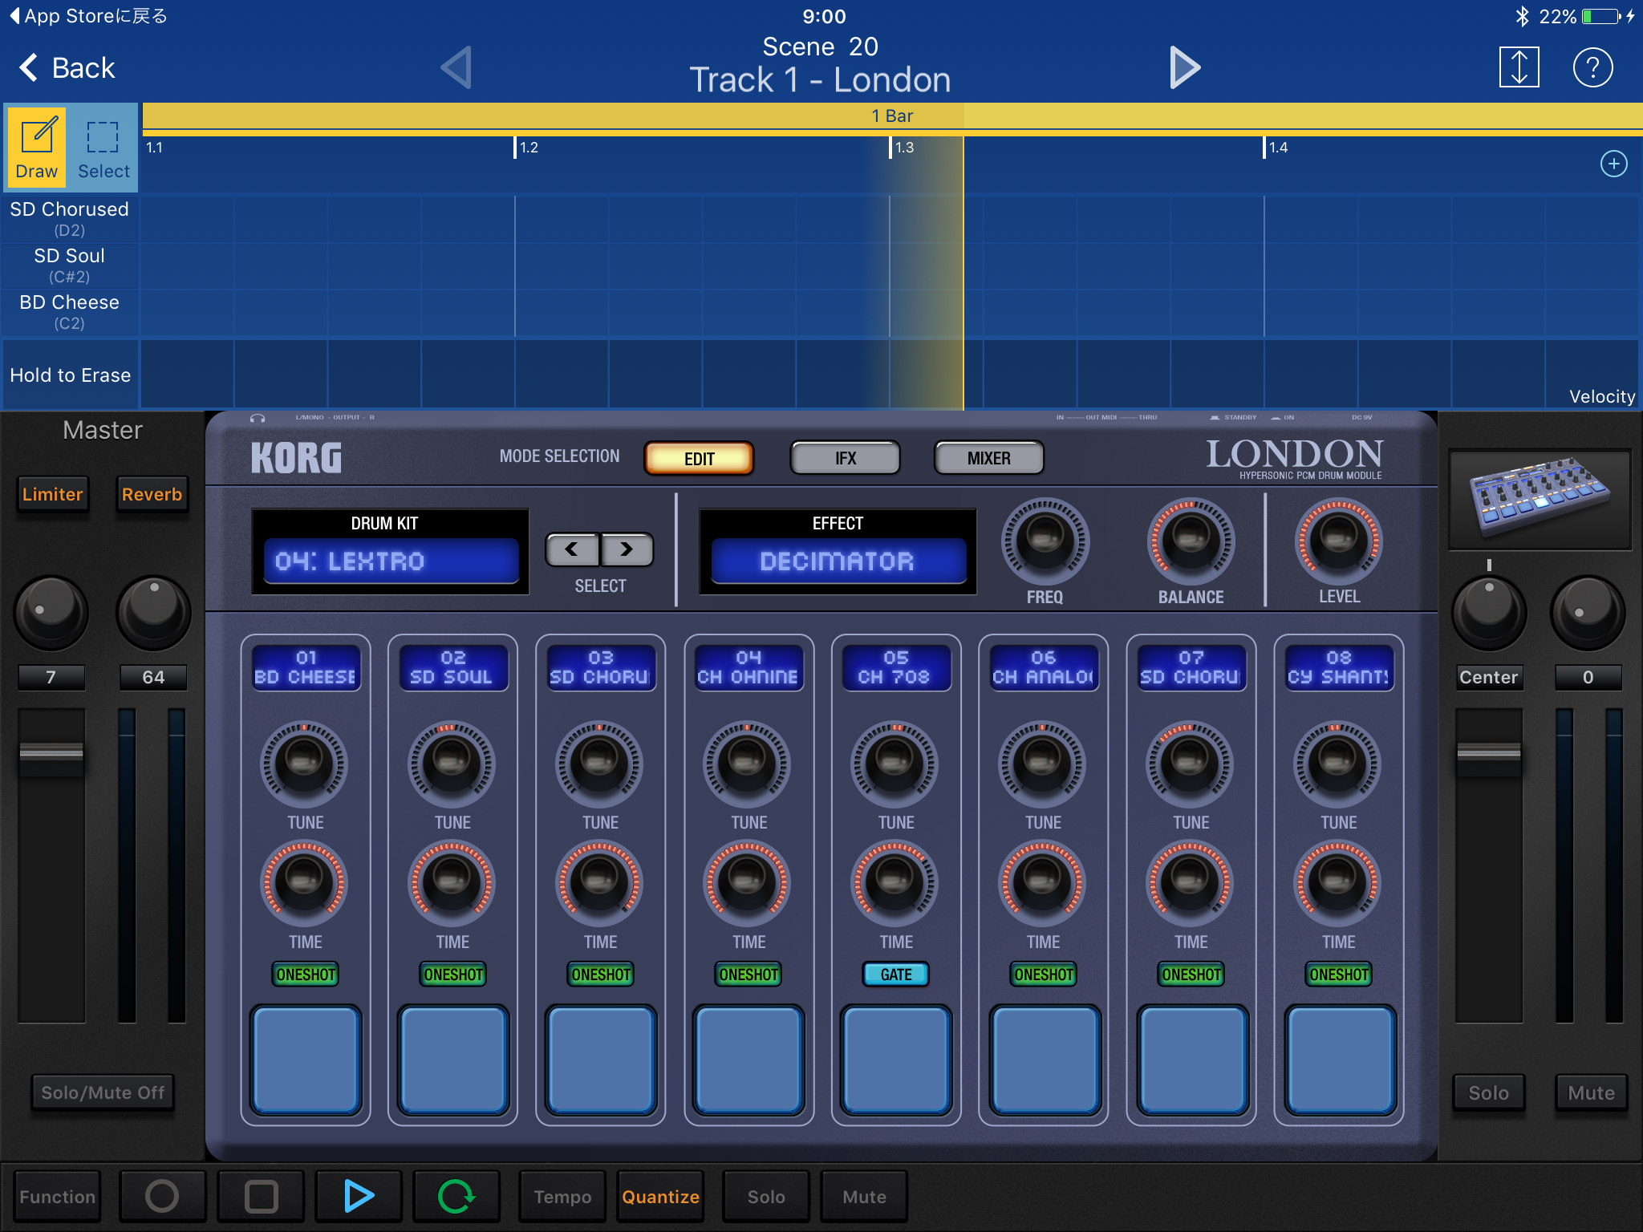Viewport: 1643px width, 1232px height.
Task: Toggle Mute in the bottom transport bar
Action: pyautogui.click(x=864, y=1196)
